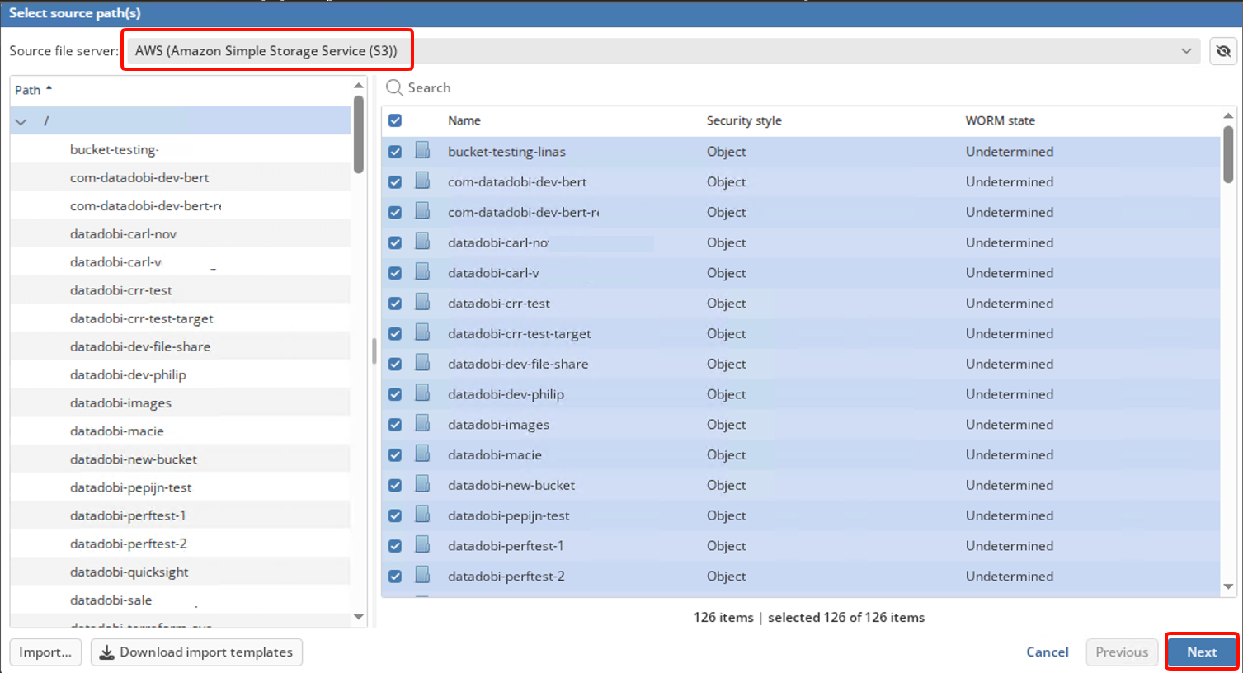
Task: Click the bucket icon for datadobi-crr-test-target
Action: click(422, 333)
